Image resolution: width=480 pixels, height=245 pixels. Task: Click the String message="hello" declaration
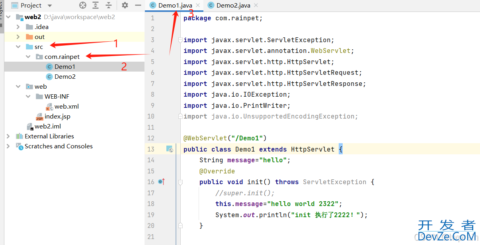tap(245, 160)
